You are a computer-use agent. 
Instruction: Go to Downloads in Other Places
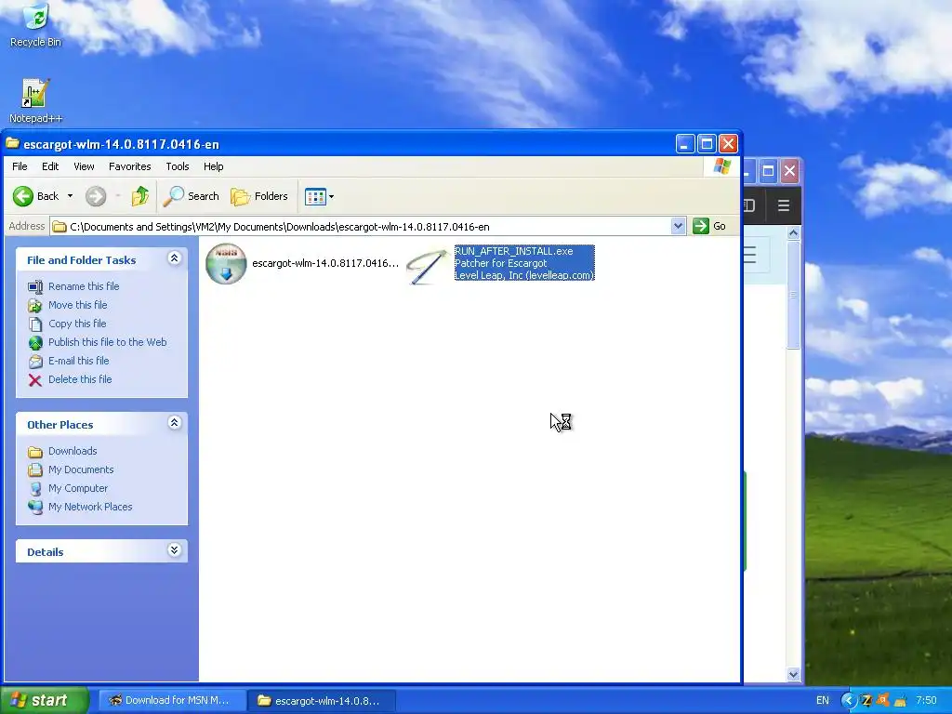click(73, 451)
